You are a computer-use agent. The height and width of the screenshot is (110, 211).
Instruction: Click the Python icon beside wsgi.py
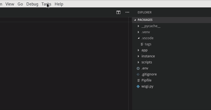[138, 86]
